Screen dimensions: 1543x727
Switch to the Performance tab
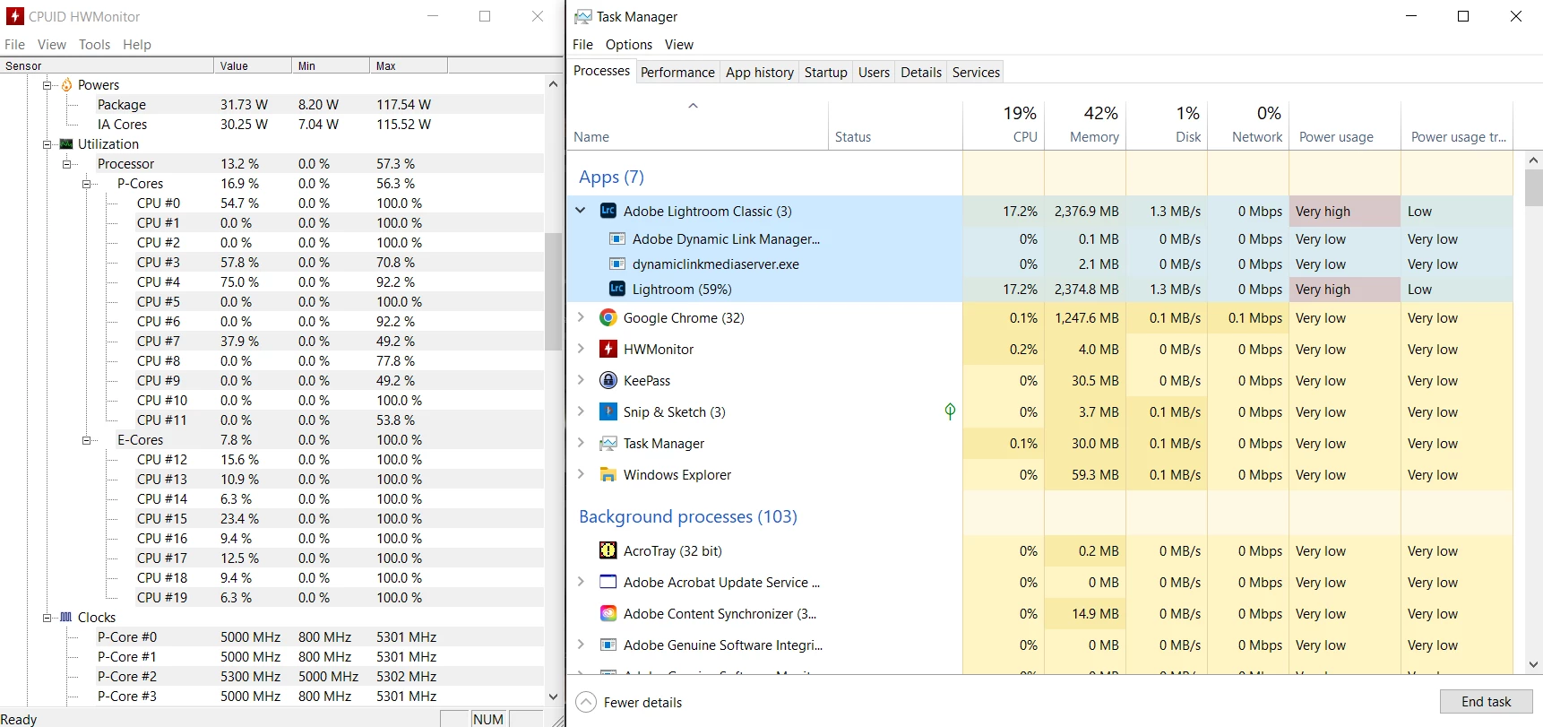click(x=677, y=72)
